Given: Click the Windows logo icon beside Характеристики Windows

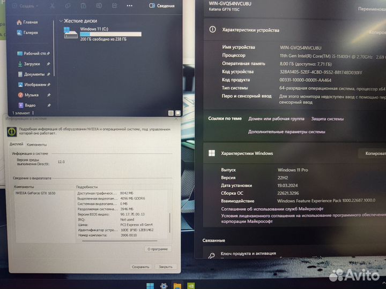Looking at the screenshot, I should 212,154.
